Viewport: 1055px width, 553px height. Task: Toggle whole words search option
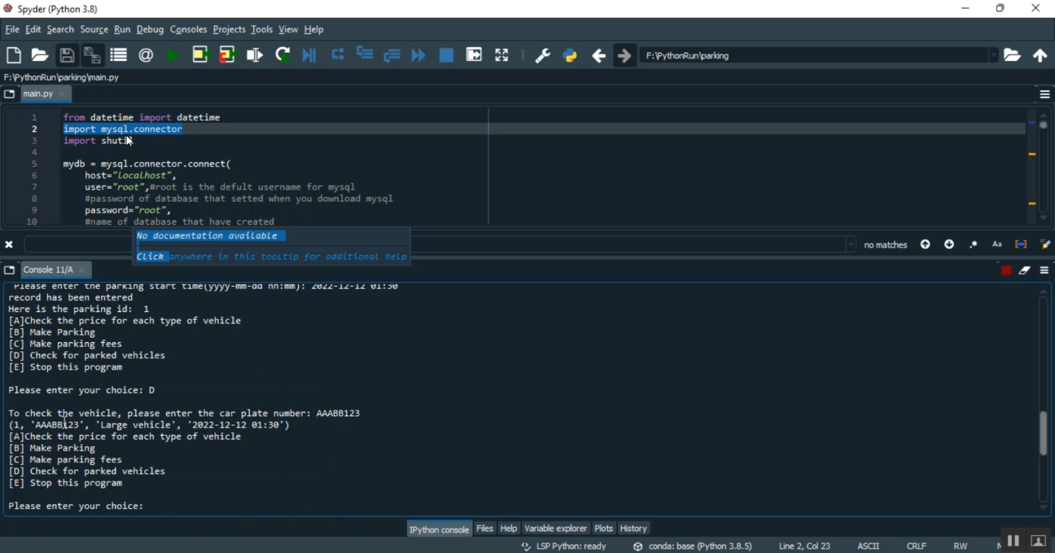(1021, 245)
